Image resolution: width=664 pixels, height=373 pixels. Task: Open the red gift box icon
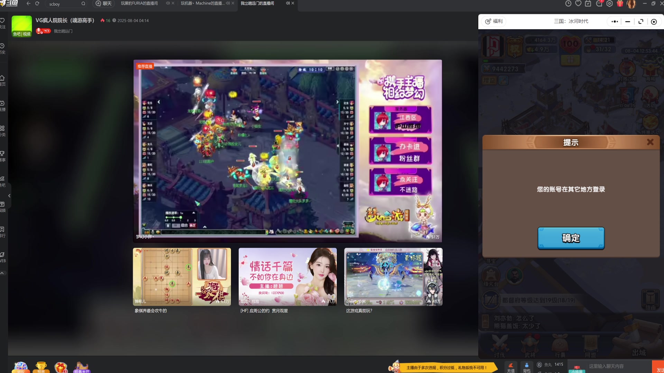pos(620,3)
